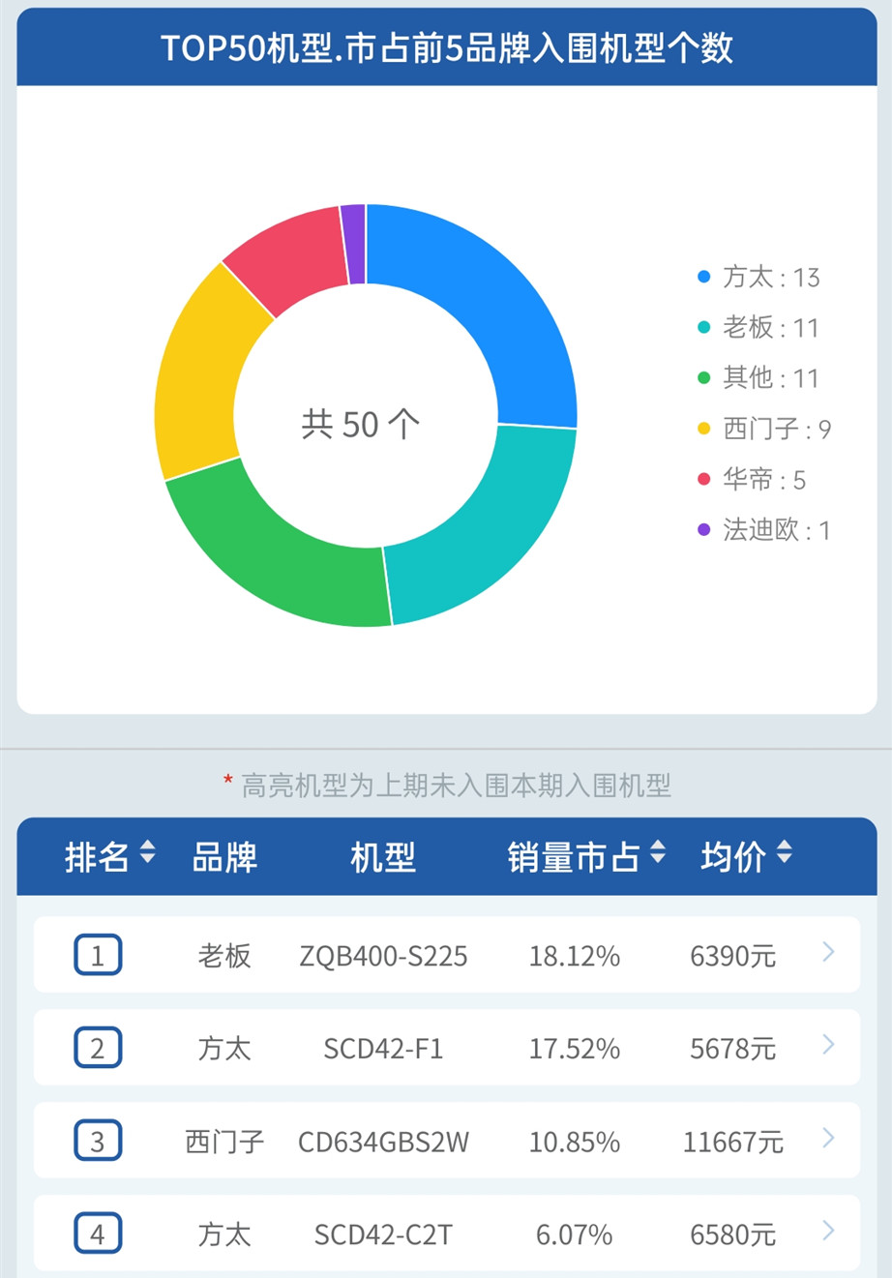892x1278 pixels.
Task: Expand details for the SCD42-F1 row
Action: coord(827,1046)
